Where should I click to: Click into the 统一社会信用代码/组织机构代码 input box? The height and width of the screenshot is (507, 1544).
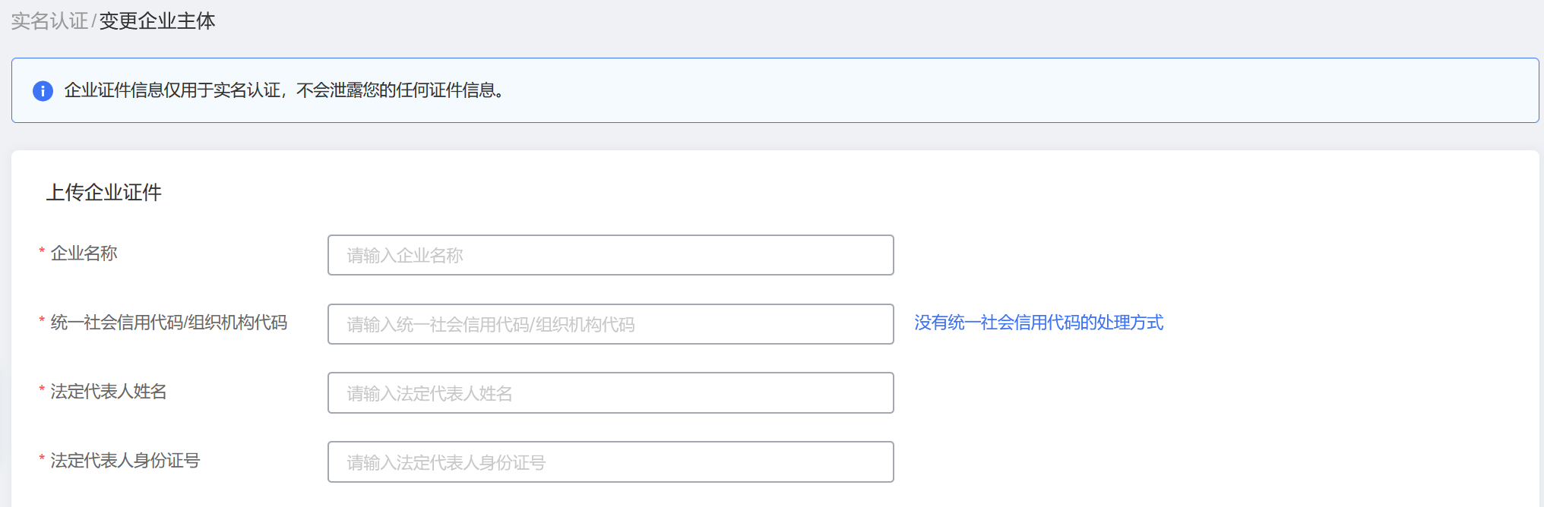[x=610, y=324]
